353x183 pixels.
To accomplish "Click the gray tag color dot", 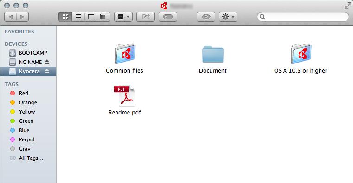I will (13, 149).
